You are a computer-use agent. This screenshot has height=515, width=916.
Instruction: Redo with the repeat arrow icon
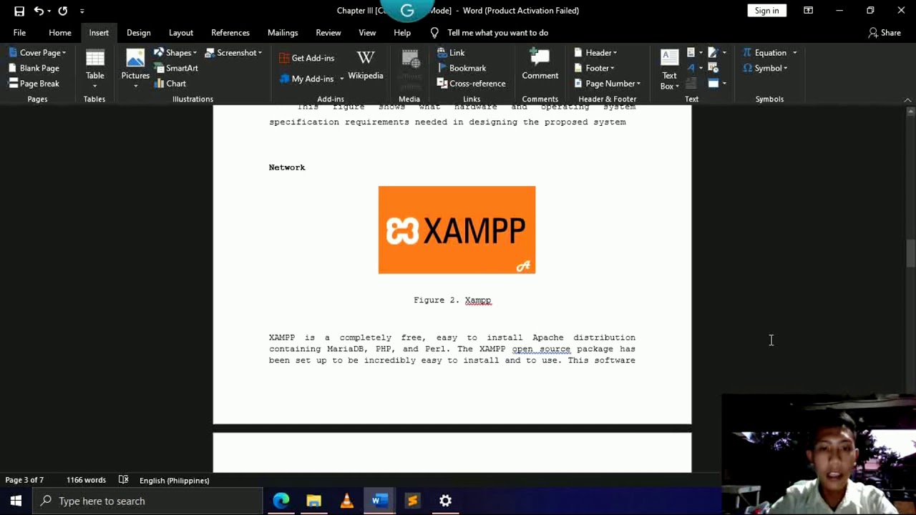tap(63, 11)
